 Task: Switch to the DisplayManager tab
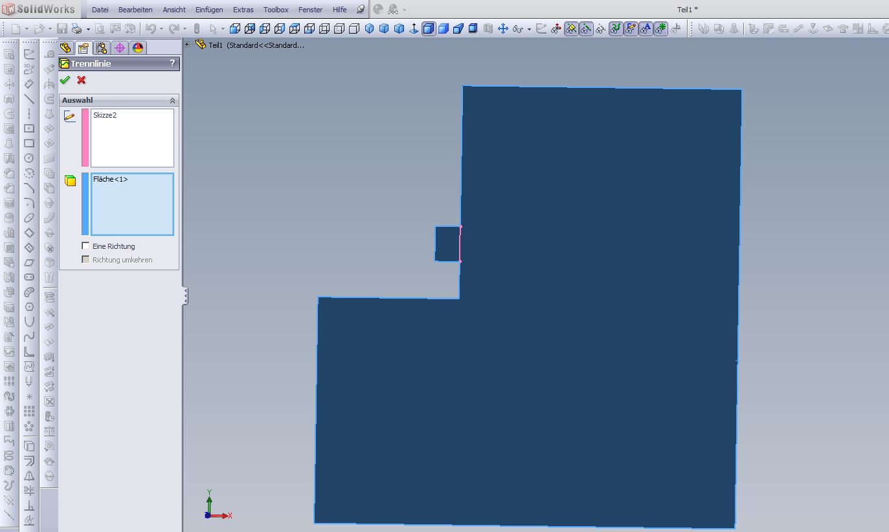[138, 48]
